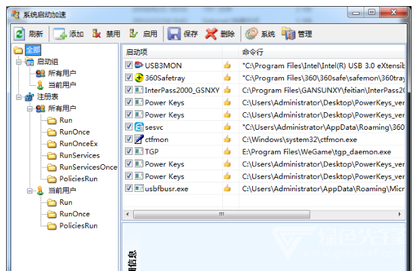Click thumbs-up icon in usbfbusr.exe row

coord(227,189)
